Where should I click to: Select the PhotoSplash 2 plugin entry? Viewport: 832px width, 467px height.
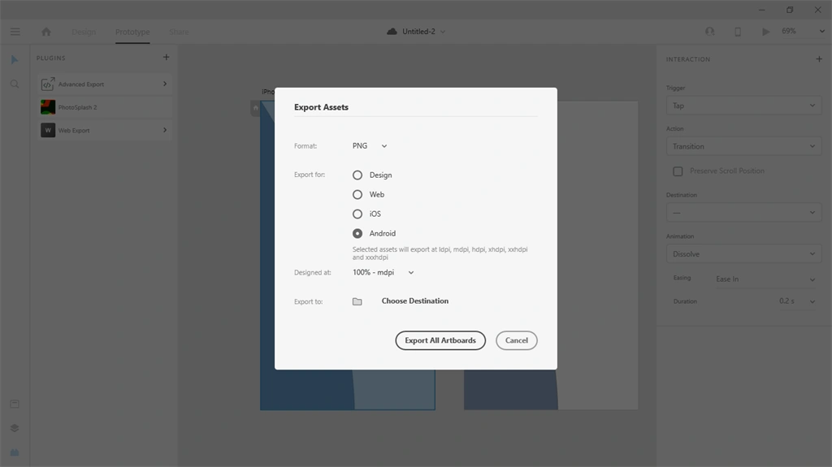106,107
